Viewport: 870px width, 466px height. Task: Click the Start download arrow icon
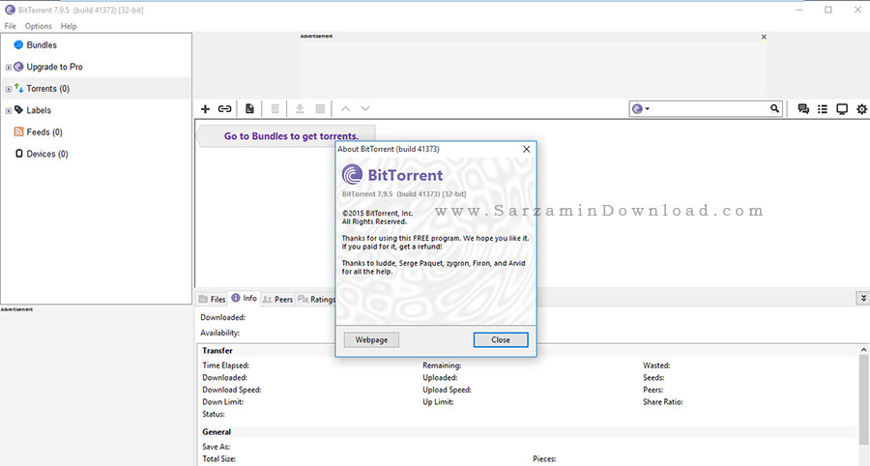tap(300, 108)
